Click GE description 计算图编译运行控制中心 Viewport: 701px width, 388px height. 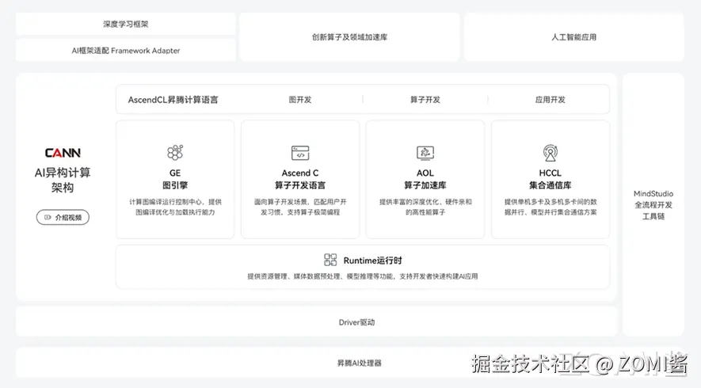[x=175, y=207]
